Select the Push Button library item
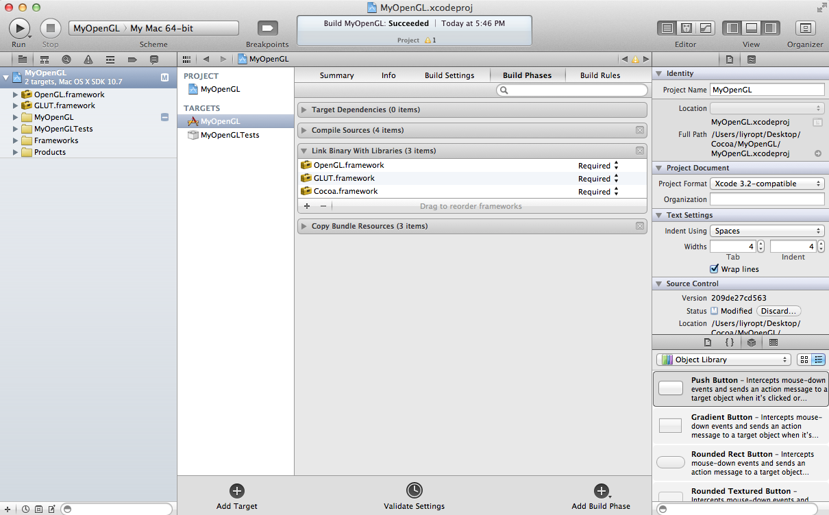The width and height of the screenshot is (829, 515). coord(741,389)
